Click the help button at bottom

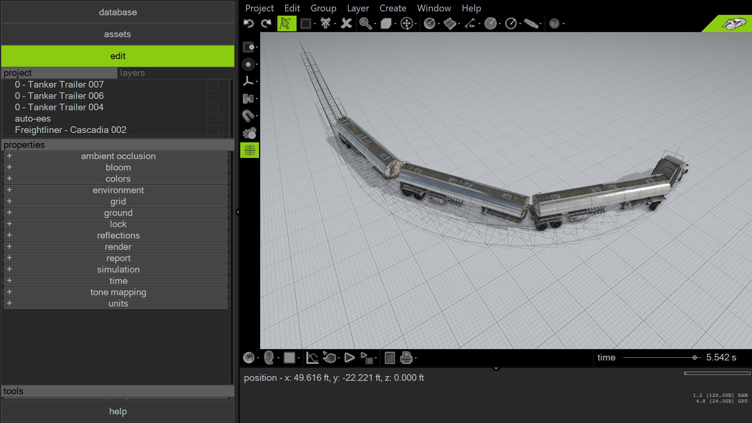[118, 411]
